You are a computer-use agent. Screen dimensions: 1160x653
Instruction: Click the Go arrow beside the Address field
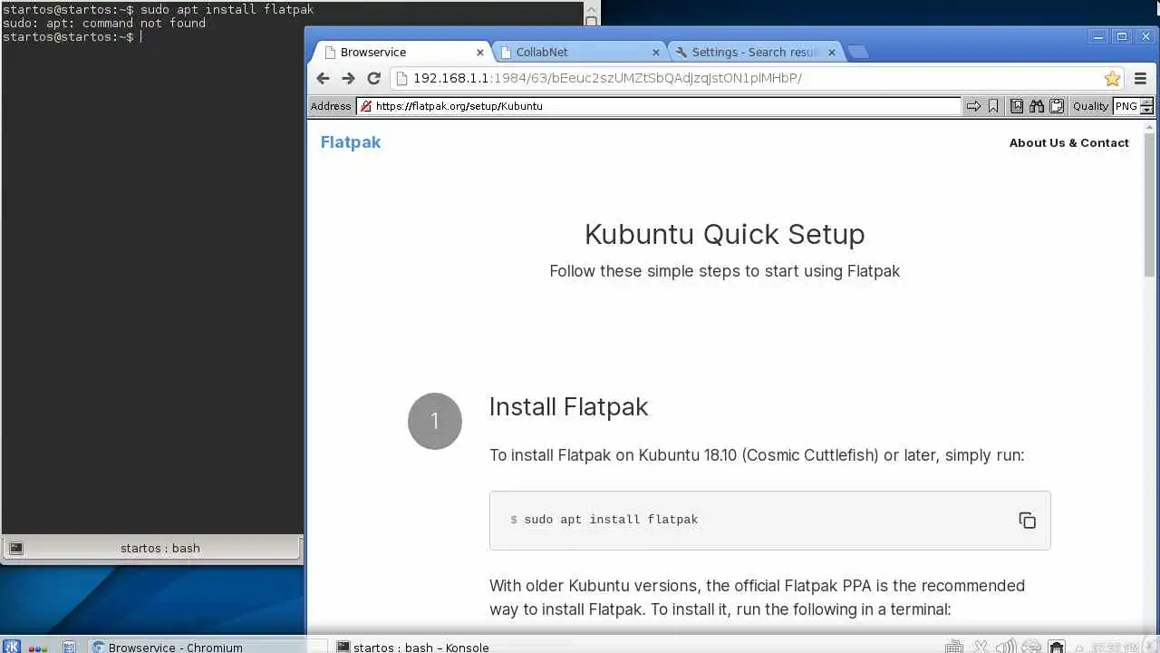pyautogui.click(x=973, y=106)
